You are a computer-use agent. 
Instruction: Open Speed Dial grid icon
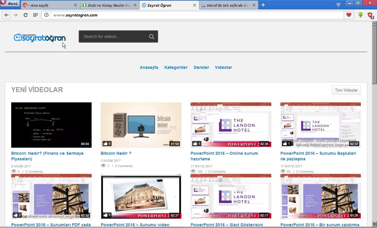35,15
